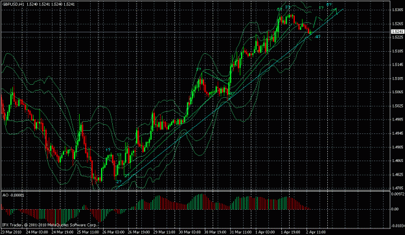Click the 1.5025 price axis label
This screenshot has height=235, width=405.
click(397, 106)
